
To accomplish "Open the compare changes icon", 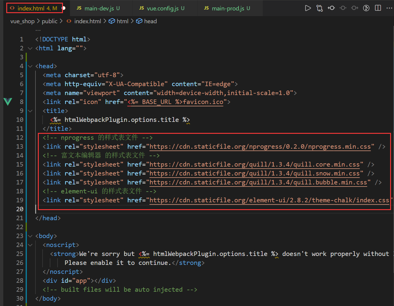I will point(319,8).
